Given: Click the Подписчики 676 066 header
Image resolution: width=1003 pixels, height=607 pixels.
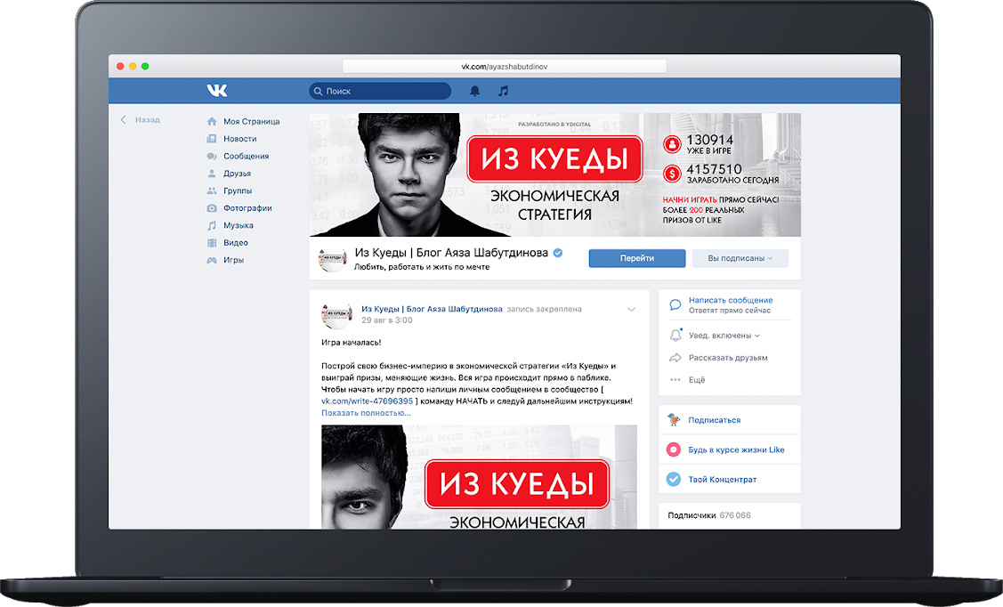Looking at the screenshot, I should [709, 515].
